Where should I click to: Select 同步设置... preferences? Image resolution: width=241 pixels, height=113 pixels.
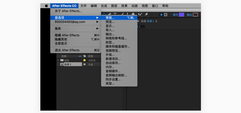(x=119, y=80)
